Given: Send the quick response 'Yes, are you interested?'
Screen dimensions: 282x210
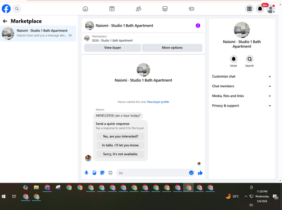Looking at the screenshot, I should (120, 136).
